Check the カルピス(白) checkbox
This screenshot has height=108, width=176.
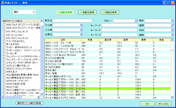(x=4, y=87)
